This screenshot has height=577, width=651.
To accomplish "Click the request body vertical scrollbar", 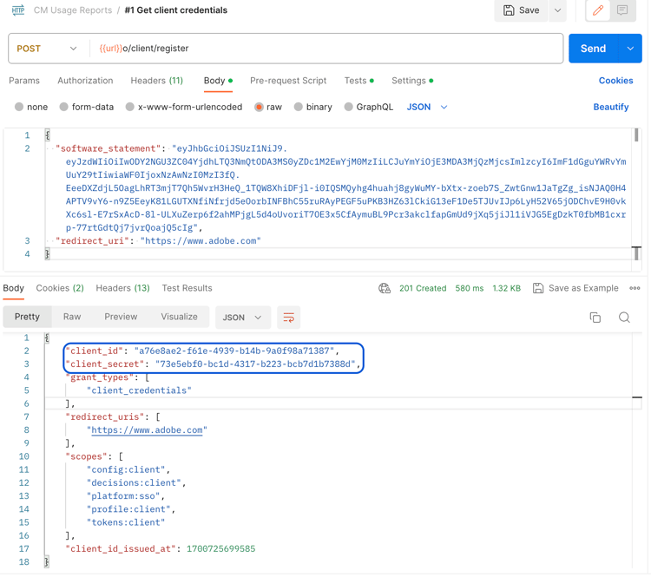I will [636, 193].
